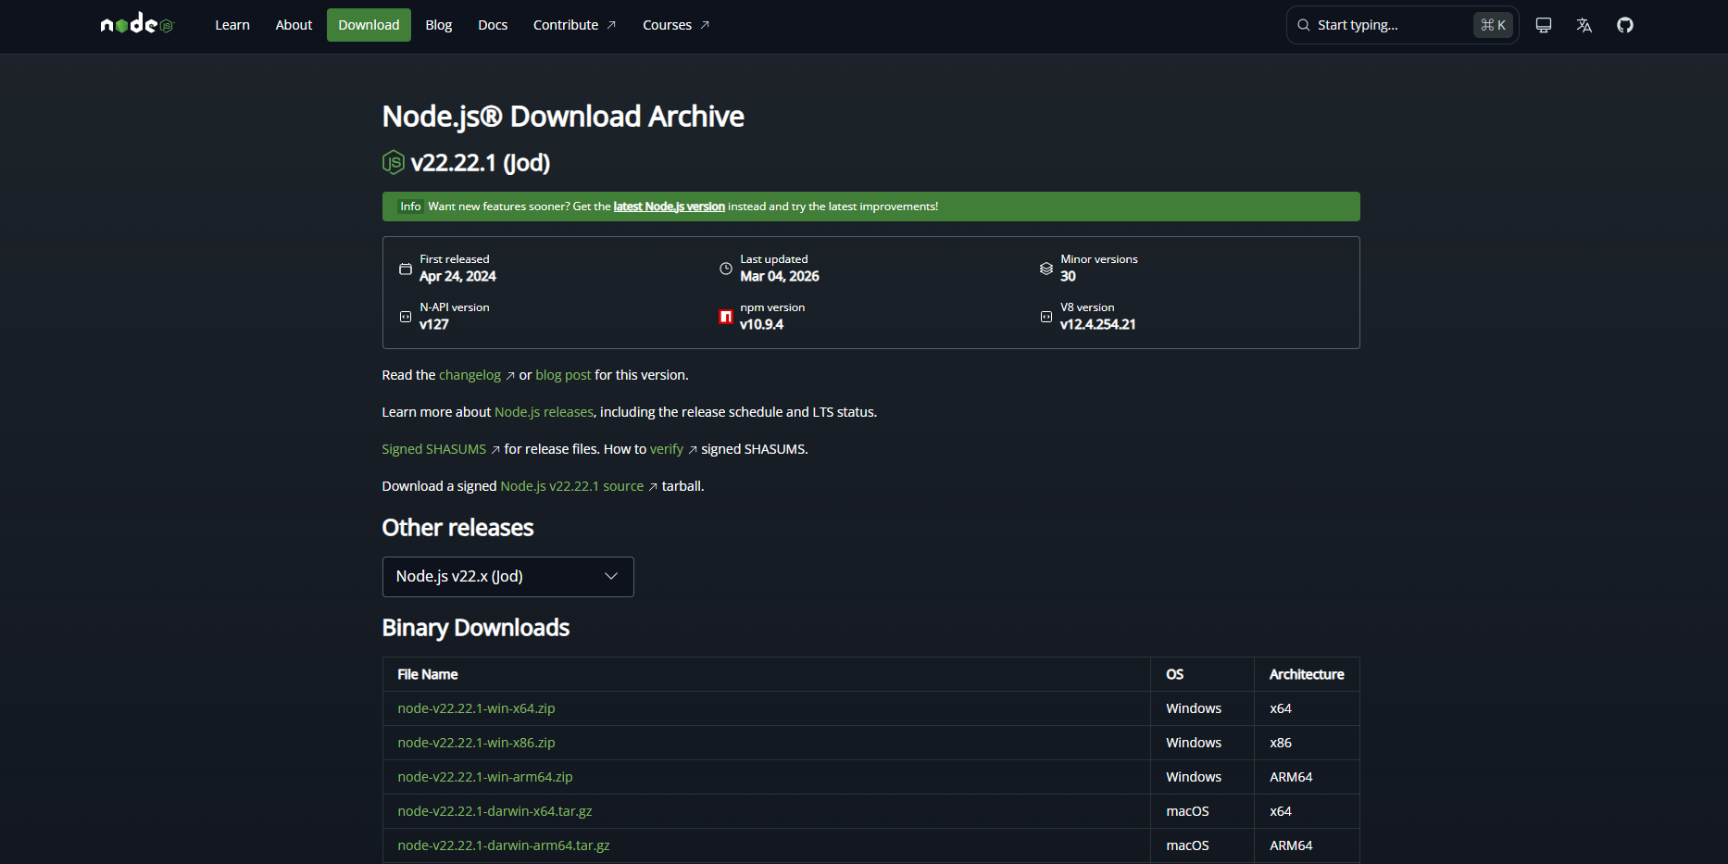Download node-v22.22.1-darwin-arm64.tar.gz
1728x864 pixels.
504,845
